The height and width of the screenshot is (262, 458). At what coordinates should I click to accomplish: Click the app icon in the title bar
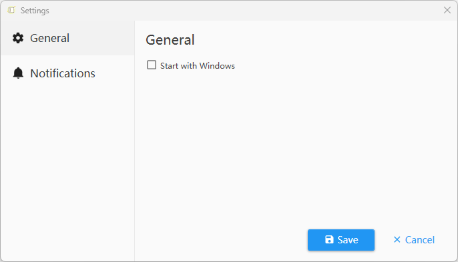click(x=11, y=10)
